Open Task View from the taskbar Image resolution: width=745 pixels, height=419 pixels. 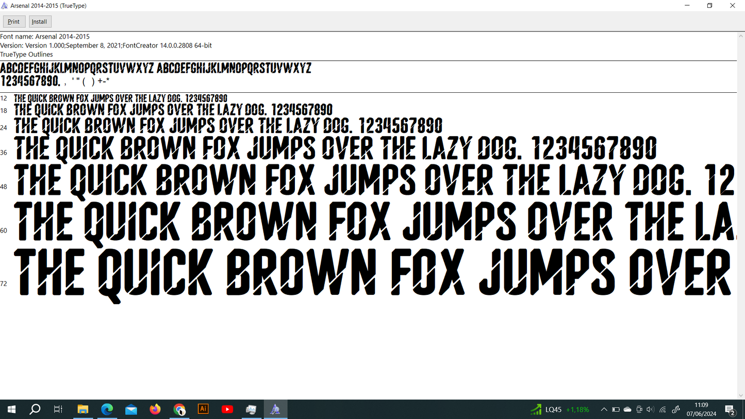[x=58, y=409]
